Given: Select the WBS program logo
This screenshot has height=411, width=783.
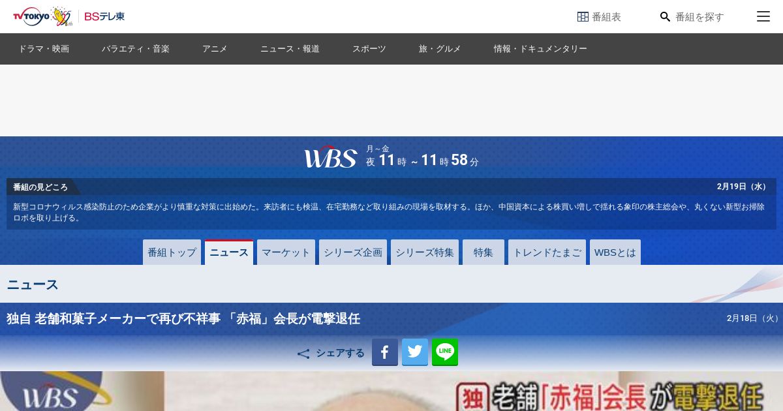Looking at the screenshot, I should click(x=331, y=157).
